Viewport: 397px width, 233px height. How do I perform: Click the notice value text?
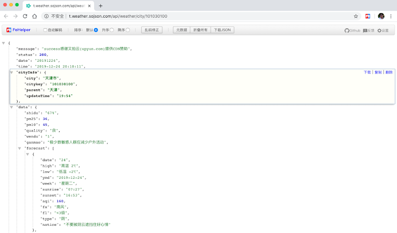(x=87, y=225)
